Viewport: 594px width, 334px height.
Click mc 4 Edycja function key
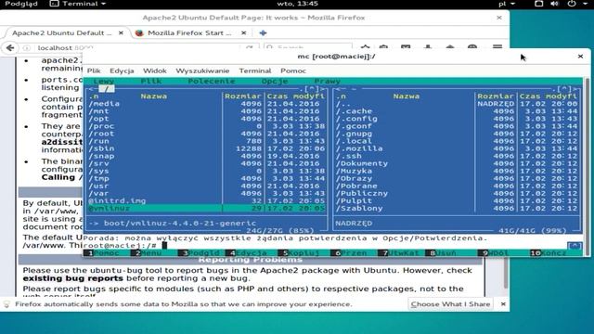248,253
